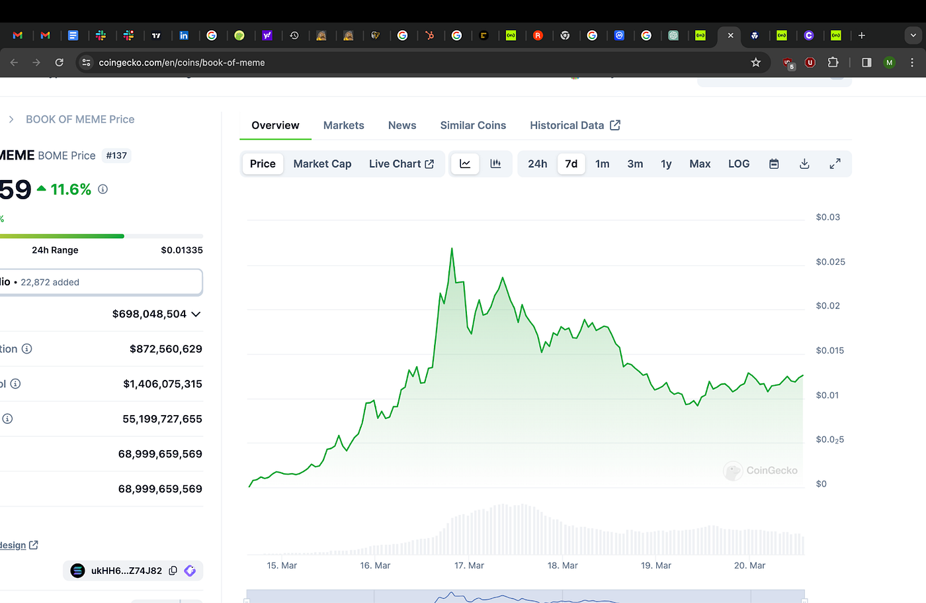Collapse the $698,048,504 market cap row
Image resolution: width=926 pixels, height=603 pixels.
coord(196,314)
